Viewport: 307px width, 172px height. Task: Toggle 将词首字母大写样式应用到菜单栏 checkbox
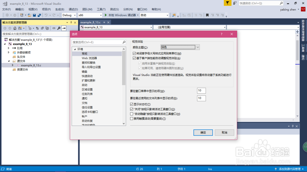coord(134,53)
